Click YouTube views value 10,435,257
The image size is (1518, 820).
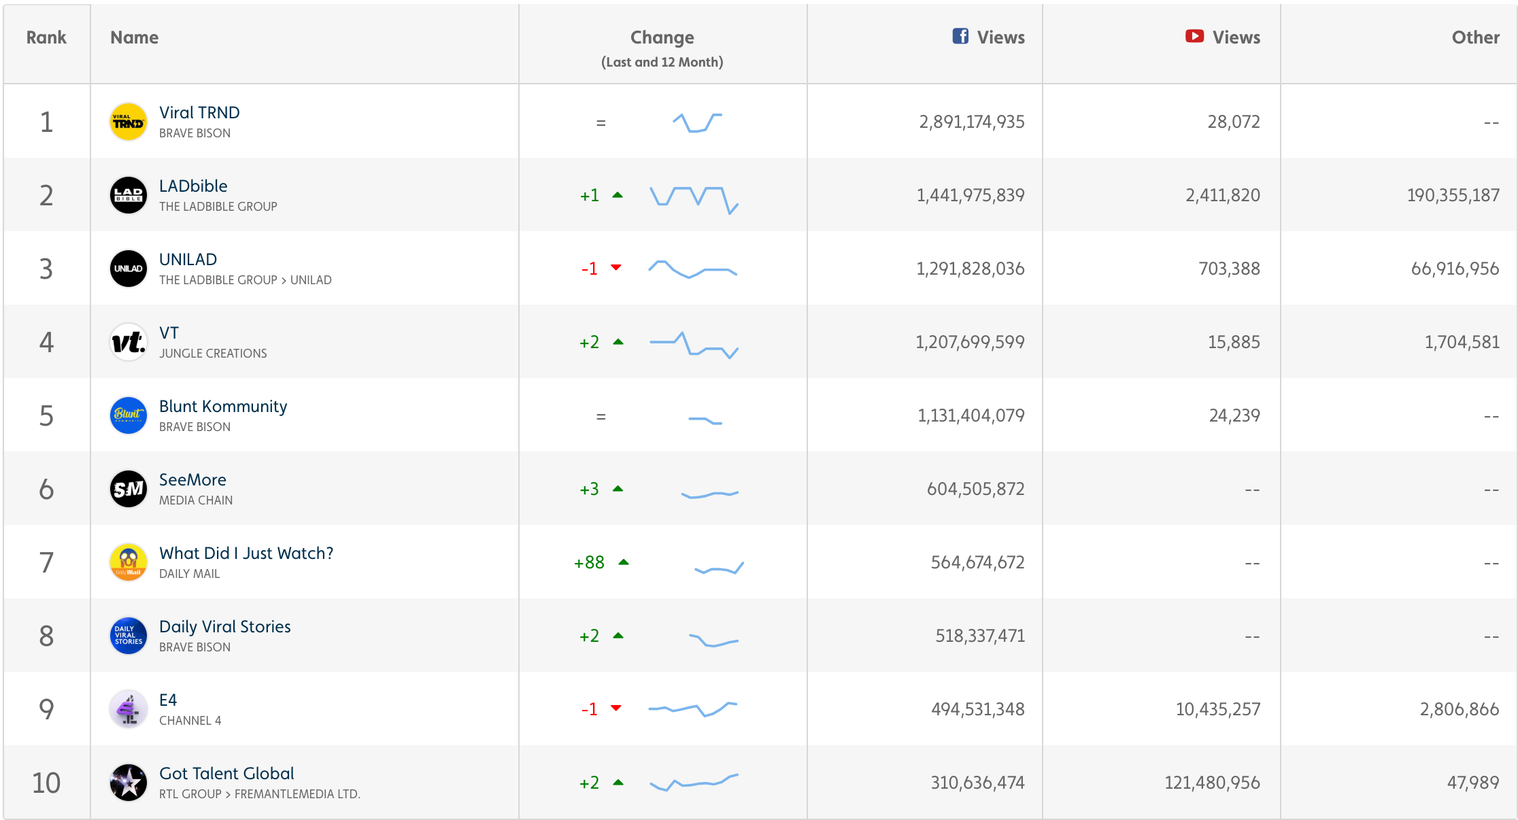click(1218, 709)
